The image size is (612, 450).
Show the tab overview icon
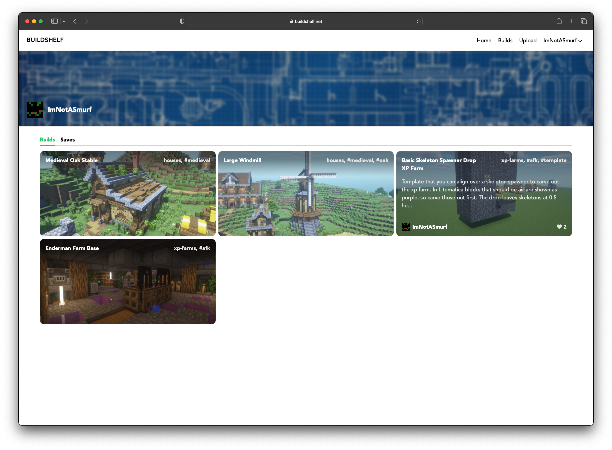[x=584, y=21]
